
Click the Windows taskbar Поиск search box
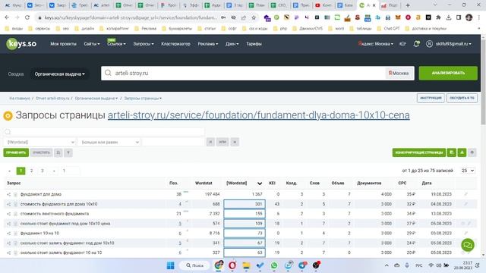194,265
